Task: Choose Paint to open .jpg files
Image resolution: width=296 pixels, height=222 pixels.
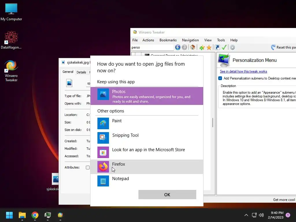Action: click(x=147, y=123)
